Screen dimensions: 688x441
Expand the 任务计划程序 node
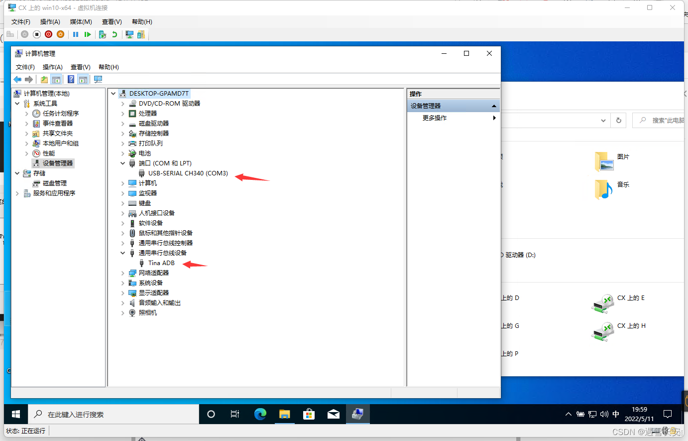(x=27, y=114)
